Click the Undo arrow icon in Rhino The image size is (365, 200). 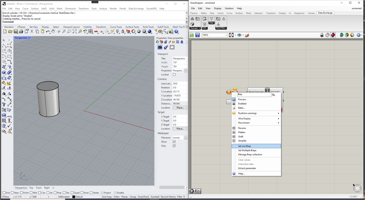click(x=48, y=32)
